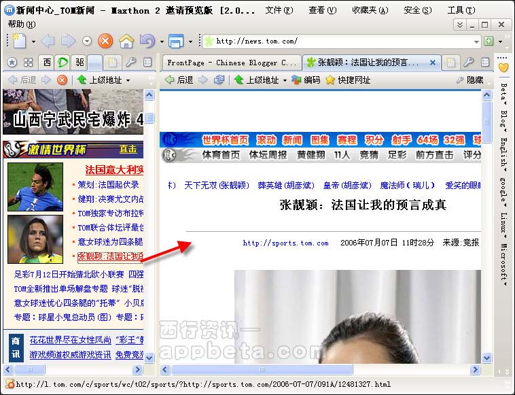
Task: Click the window layout icon in main toolbar
Action: (x=176, y=41)
